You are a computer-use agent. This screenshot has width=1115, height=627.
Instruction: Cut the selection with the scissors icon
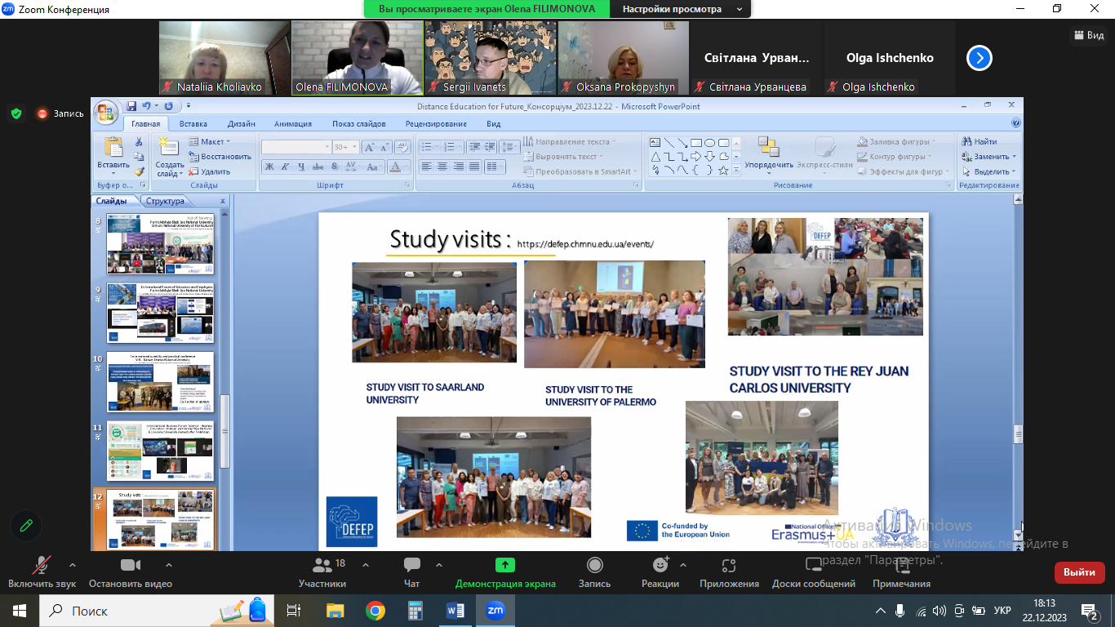coord(140,142)
